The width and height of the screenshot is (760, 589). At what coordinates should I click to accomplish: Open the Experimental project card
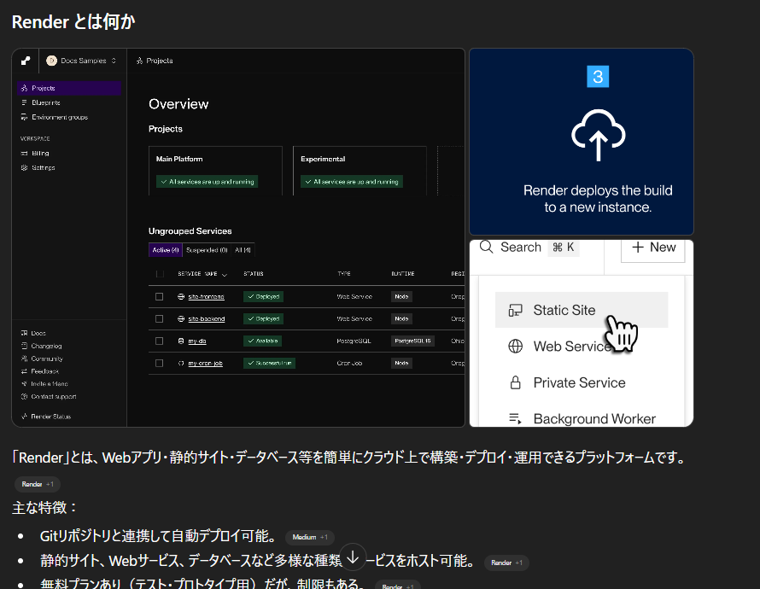click(x=360, y=171)
